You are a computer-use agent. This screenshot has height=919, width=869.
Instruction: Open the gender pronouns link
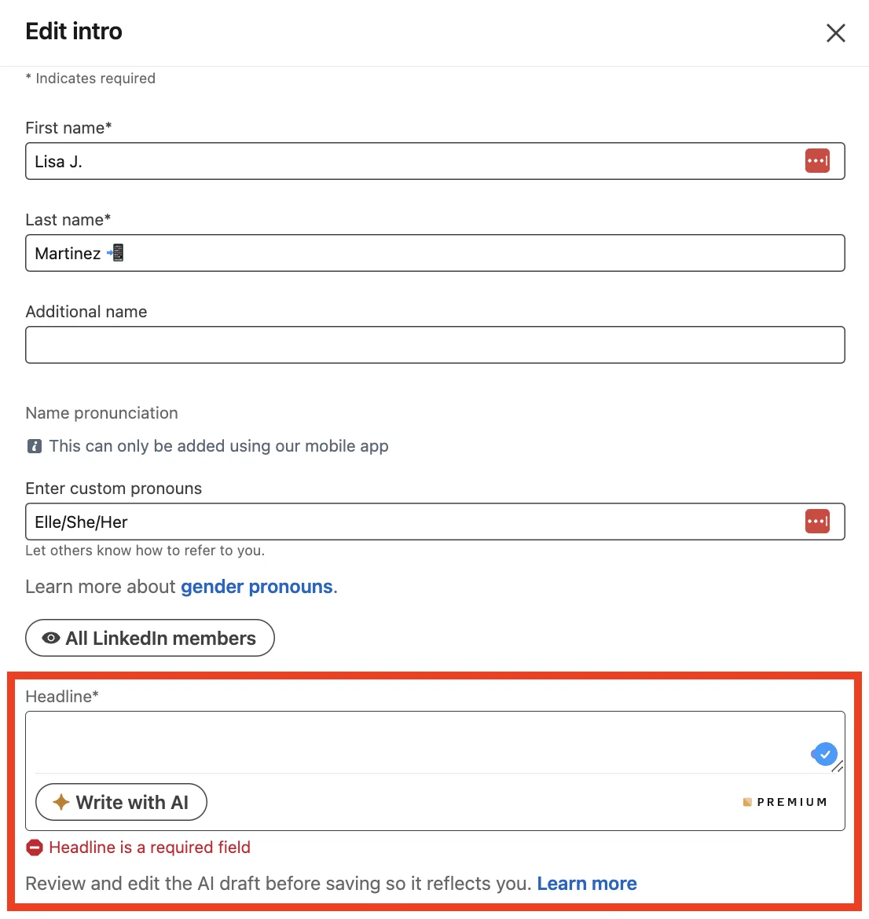[x=257, y=587]
